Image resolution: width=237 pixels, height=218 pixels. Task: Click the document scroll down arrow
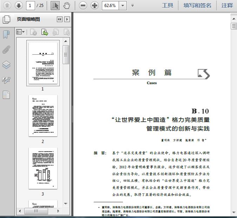[x=234, y=212]
